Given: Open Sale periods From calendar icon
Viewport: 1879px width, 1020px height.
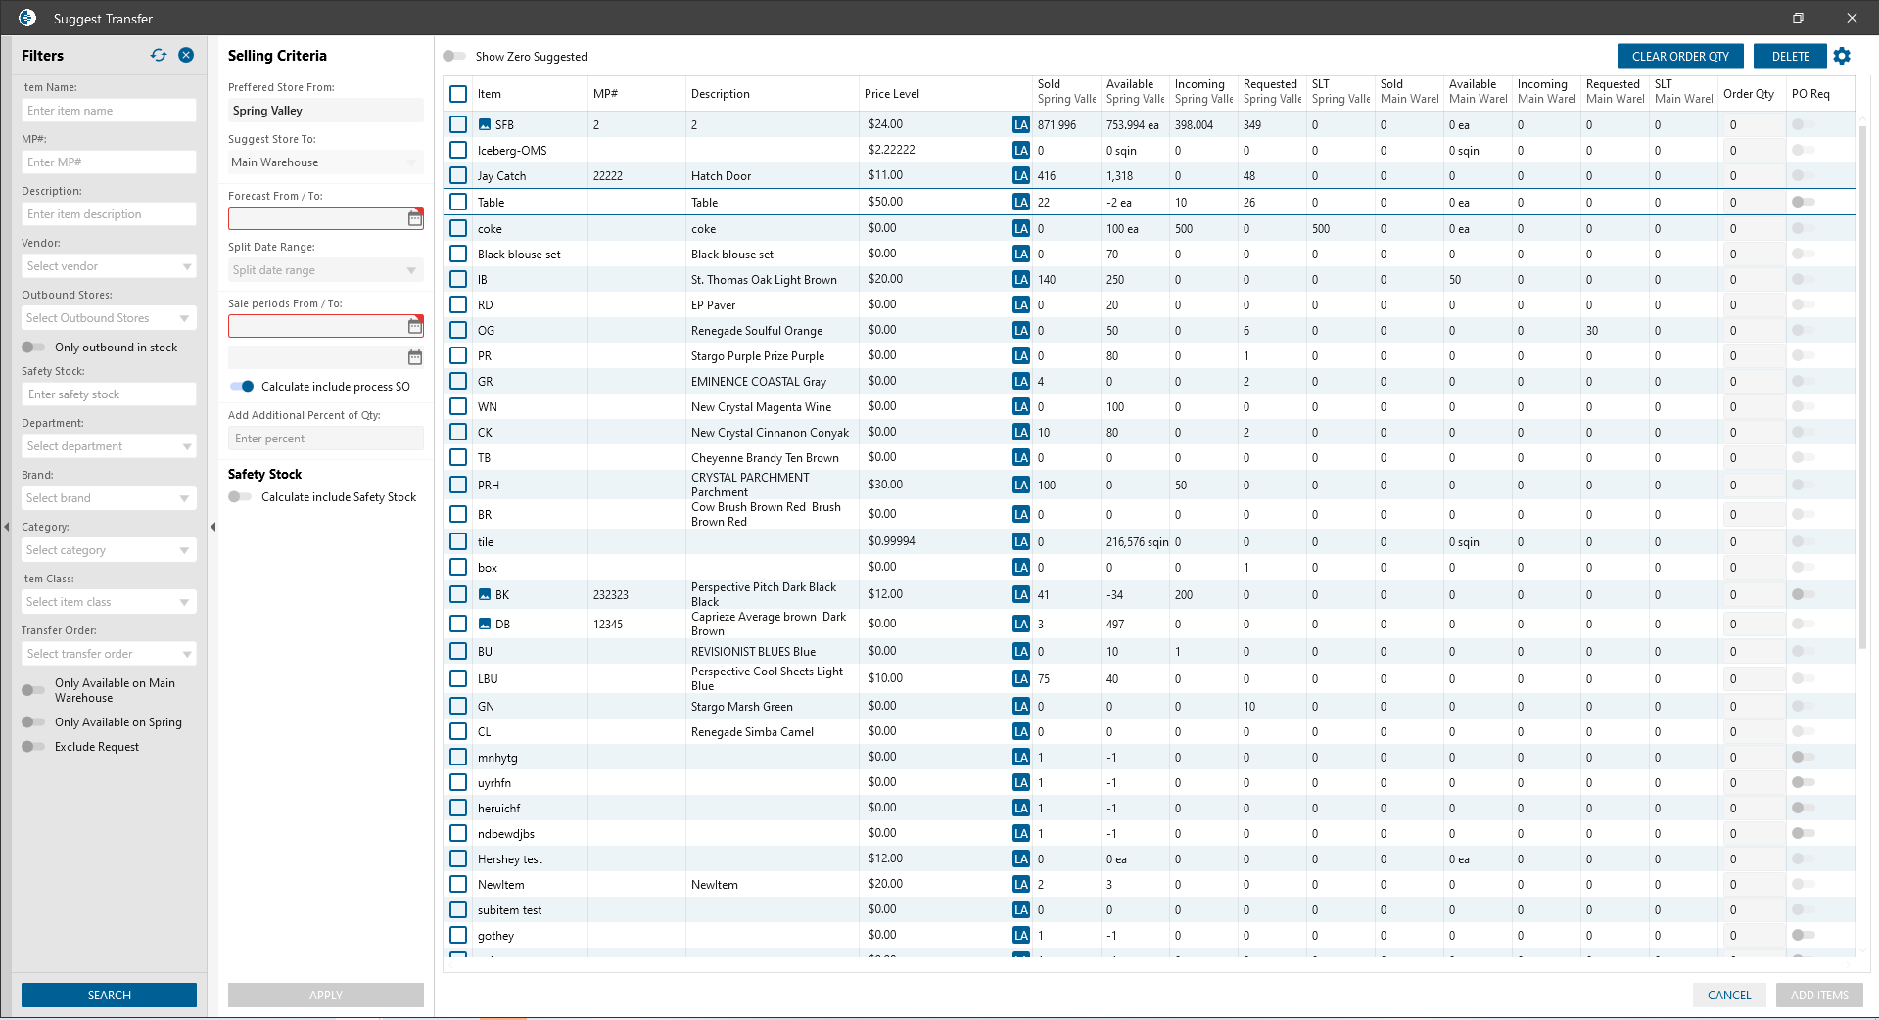Looking at the screenshot, I should tap(415, 326).
